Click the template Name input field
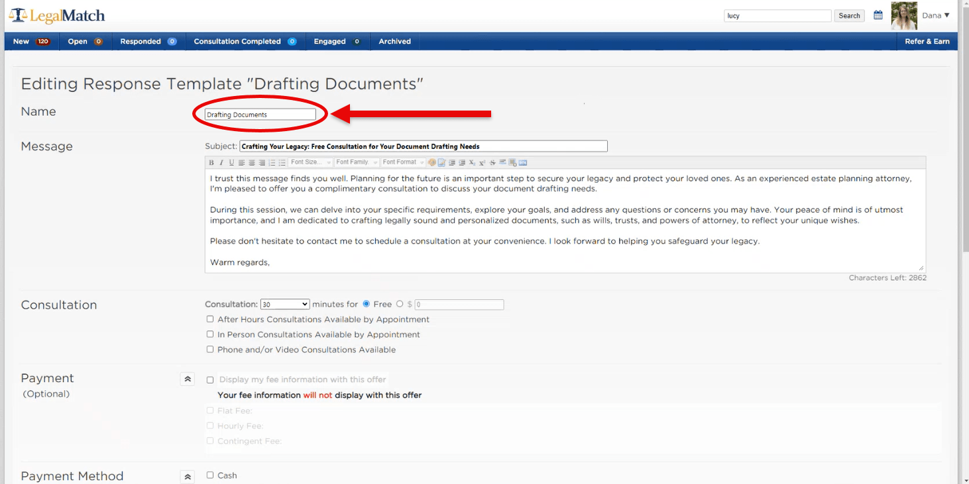 (260, 115)
